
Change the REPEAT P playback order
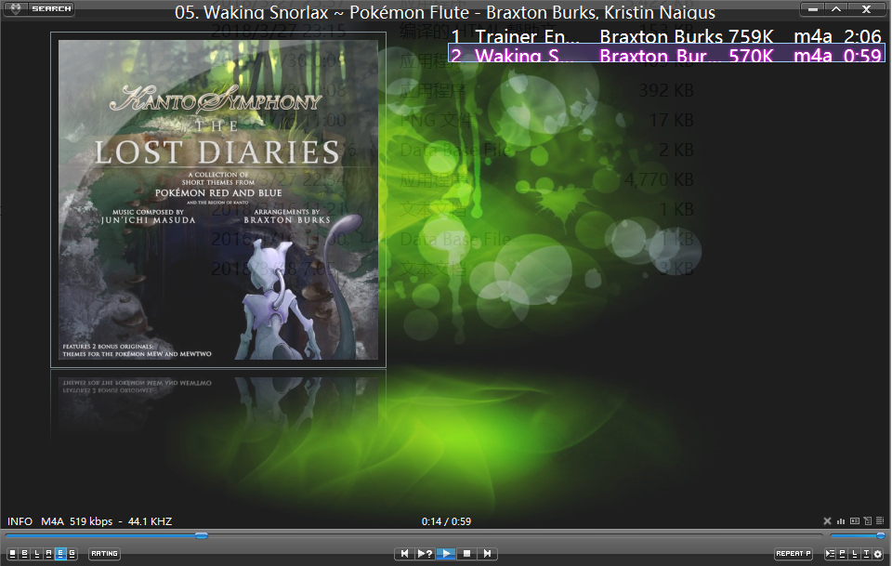coord(794,554)
